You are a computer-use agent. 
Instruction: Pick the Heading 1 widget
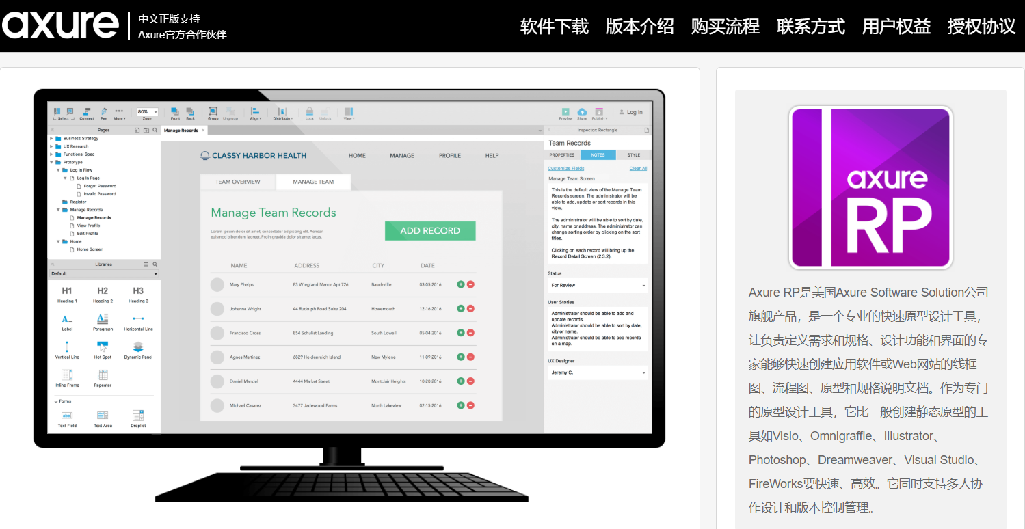click(67, 295)
